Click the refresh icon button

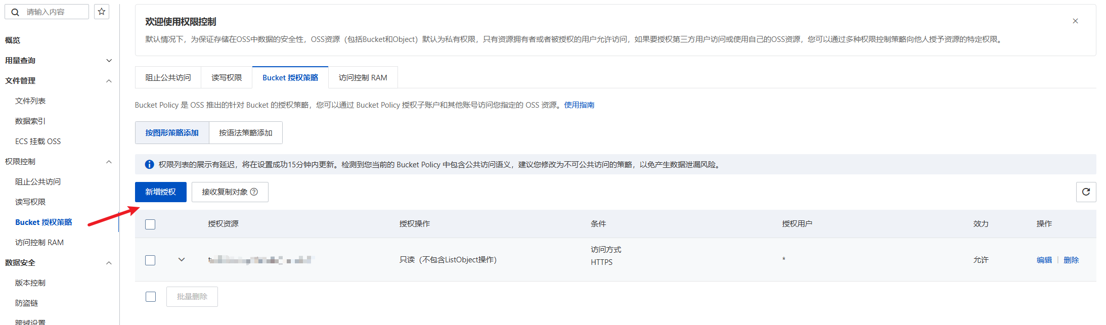(1086, 192)
